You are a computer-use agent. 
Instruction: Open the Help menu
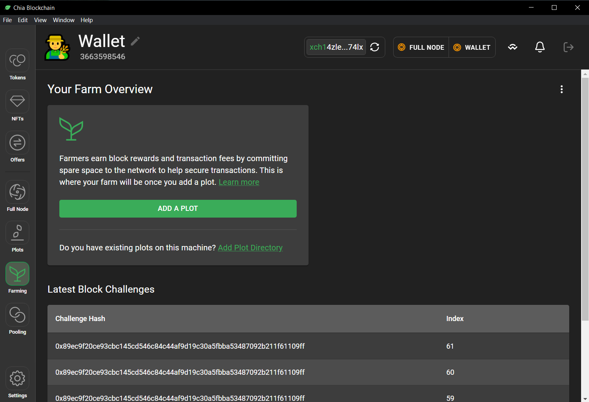pyautogui.click(x=87, y=20)
